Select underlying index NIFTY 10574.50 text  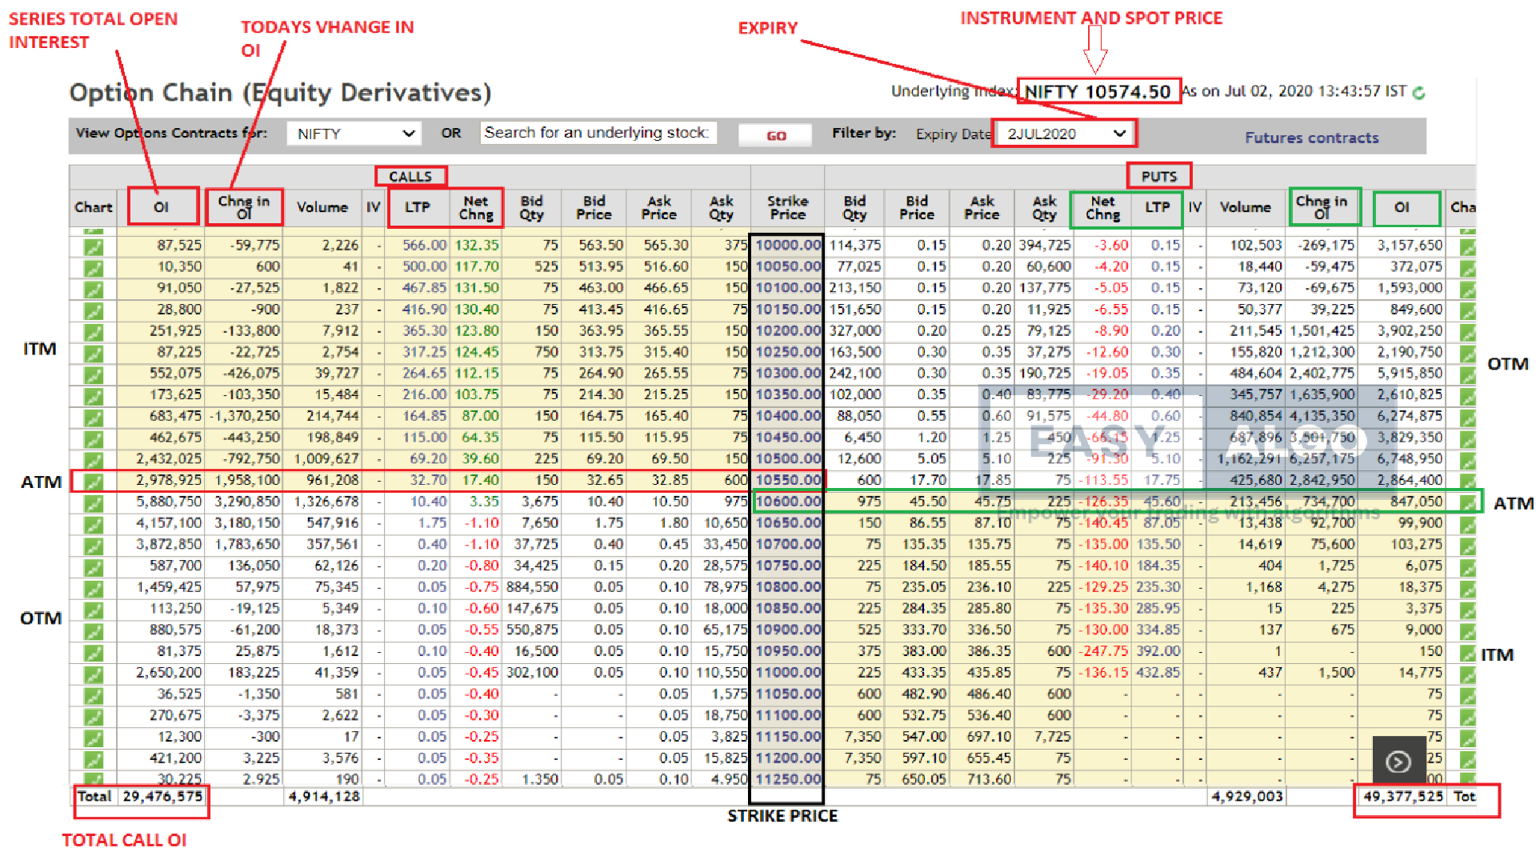(x=1098, y=91)
